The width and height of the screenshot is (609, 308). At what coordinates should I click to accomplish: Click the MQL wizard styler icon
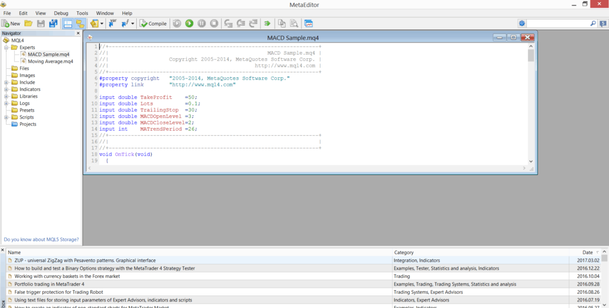point(95,24)
